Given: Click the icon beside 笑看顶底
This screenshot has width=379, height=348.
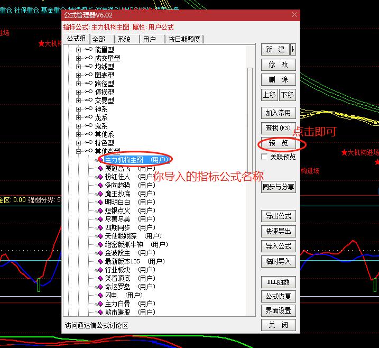Looking at the screenshot, I should click(x=100, y=278).
